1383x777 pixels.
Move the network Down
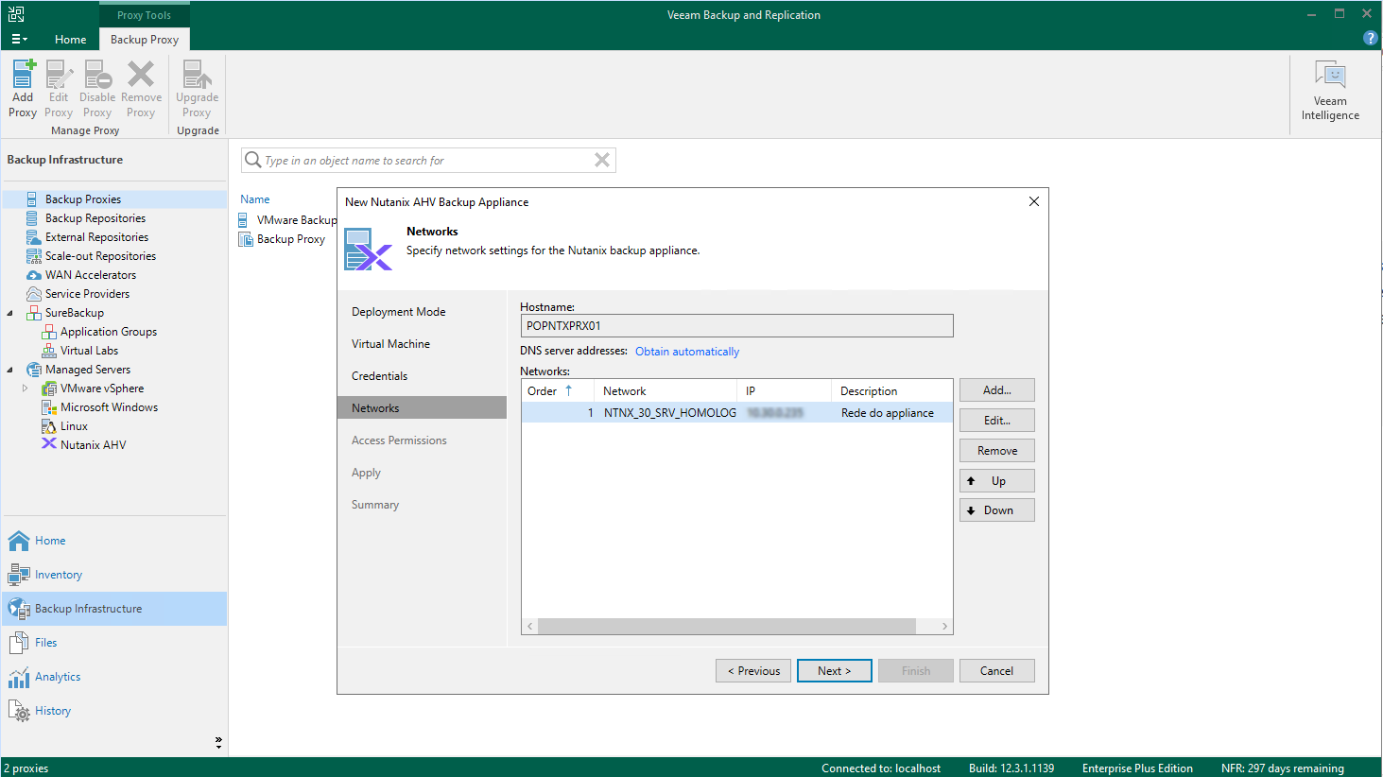[x=997, y=510]
